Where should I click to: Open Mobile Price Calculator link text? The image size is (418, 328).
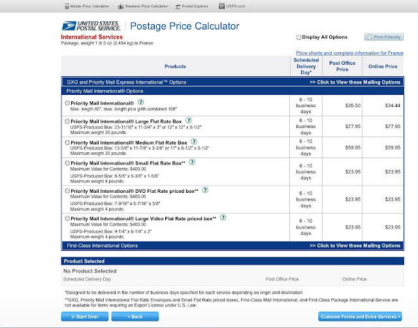coord(89,6)
